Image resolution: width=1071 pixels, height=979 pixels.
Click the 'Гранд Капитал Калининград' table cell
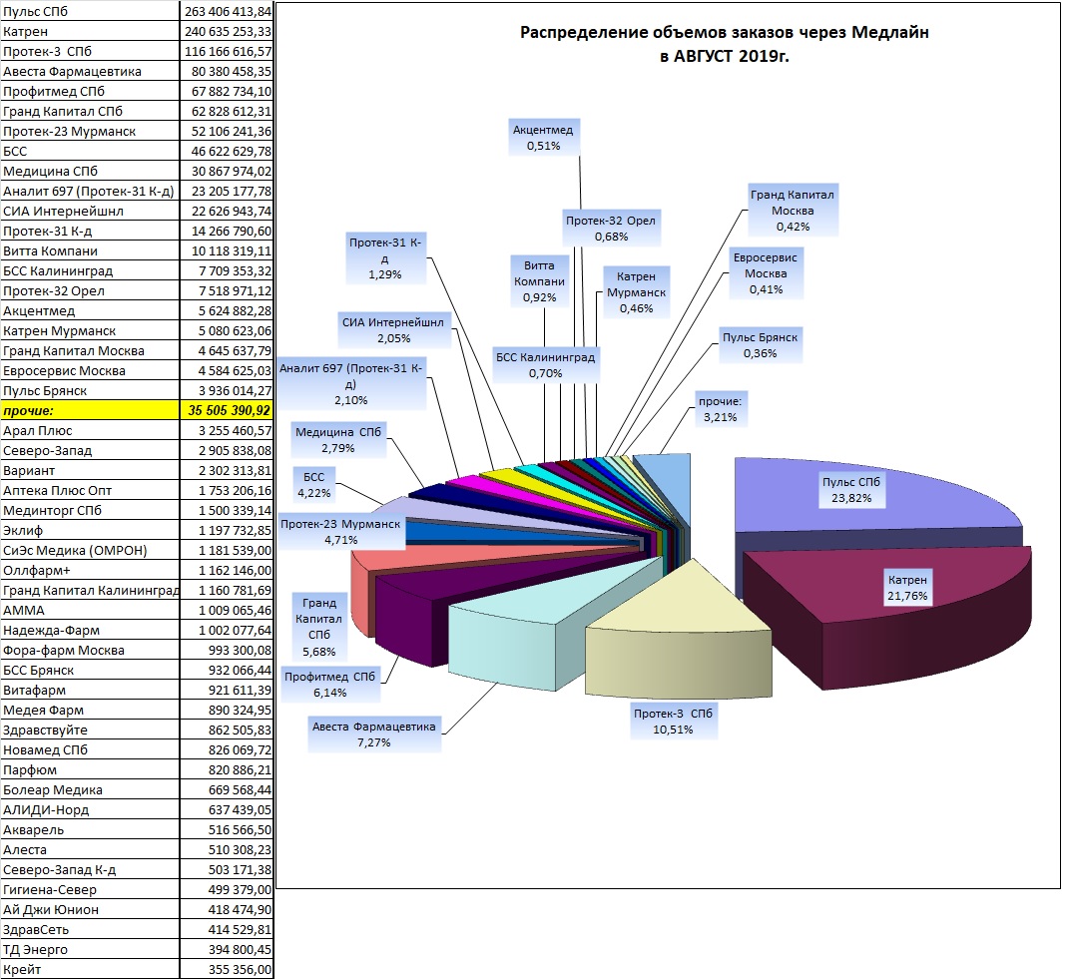point(90,590)
